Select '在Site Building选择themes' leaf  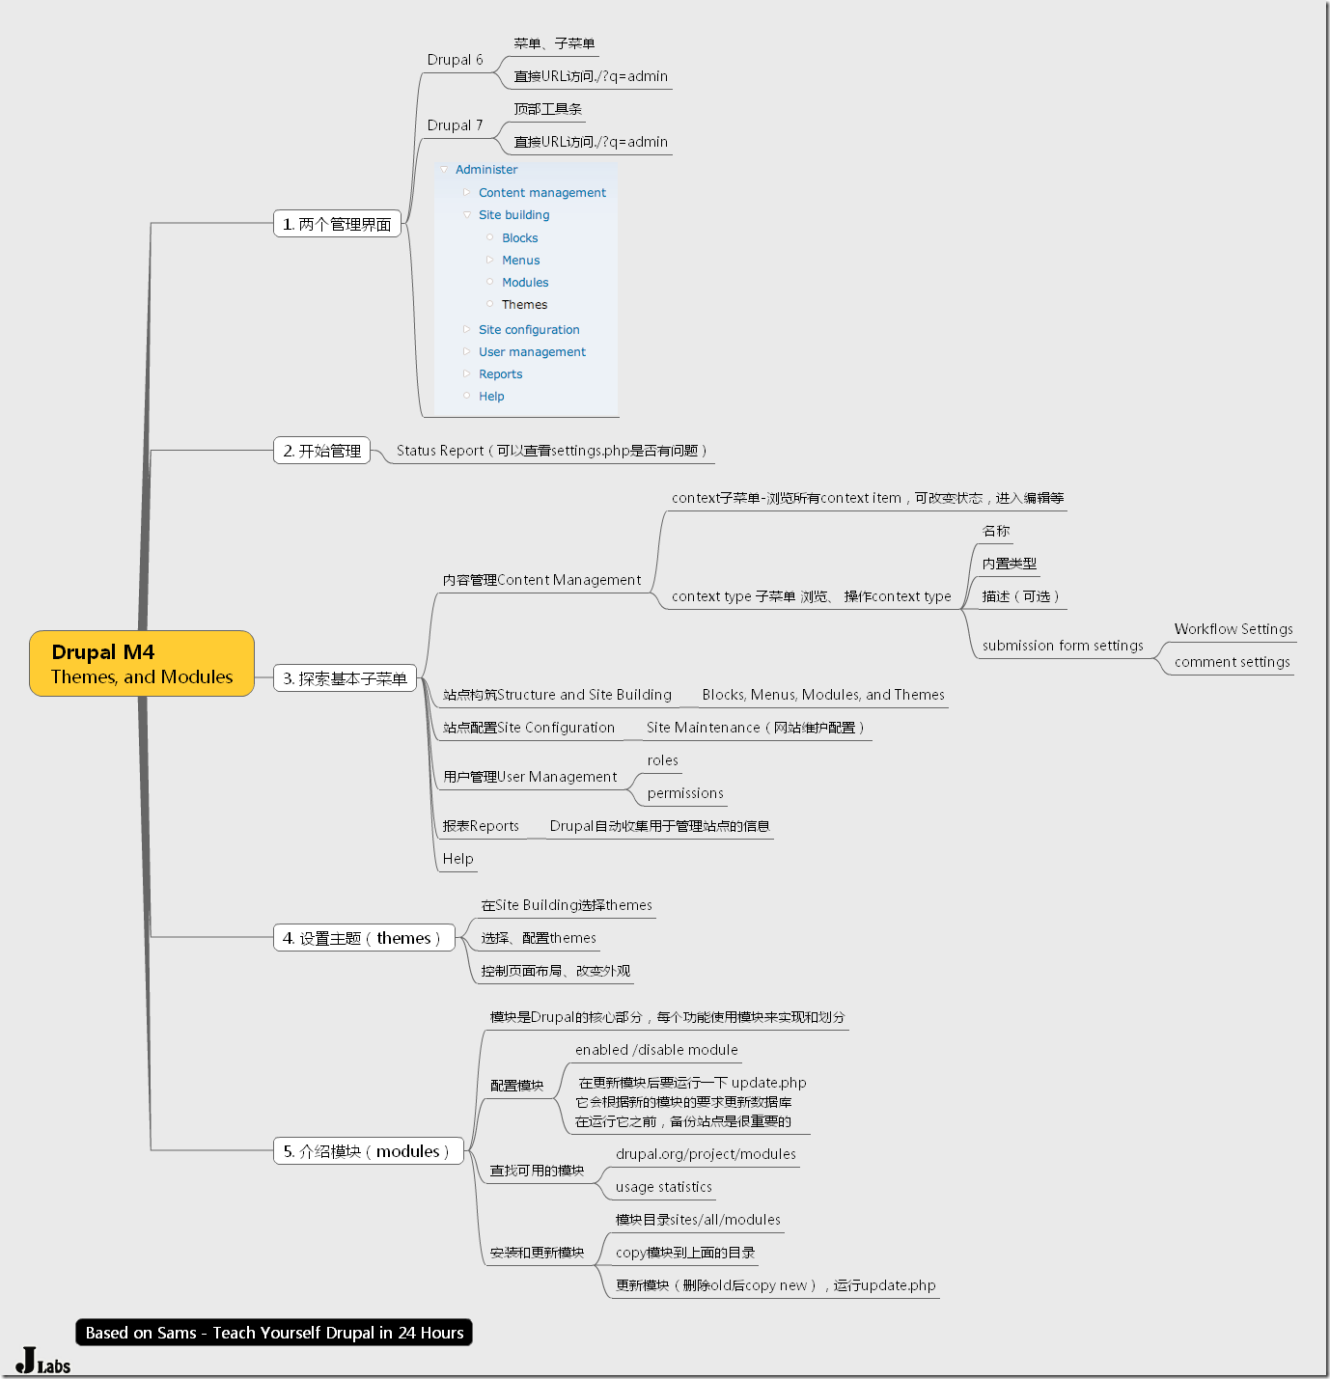tap(567, 905)
